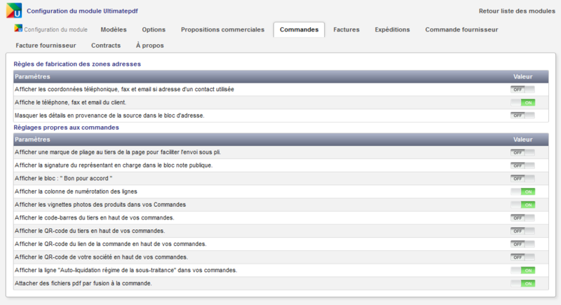561x305 pixels.
Task: Enable the fold mark at page third
Action: (x=522, y=152)
